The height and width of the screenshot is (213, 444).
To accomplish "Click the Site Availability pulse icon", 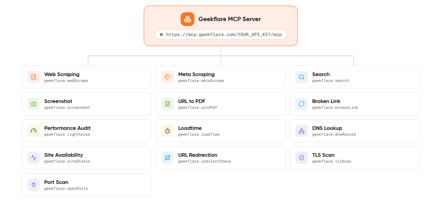I will (x=34, y=158).
